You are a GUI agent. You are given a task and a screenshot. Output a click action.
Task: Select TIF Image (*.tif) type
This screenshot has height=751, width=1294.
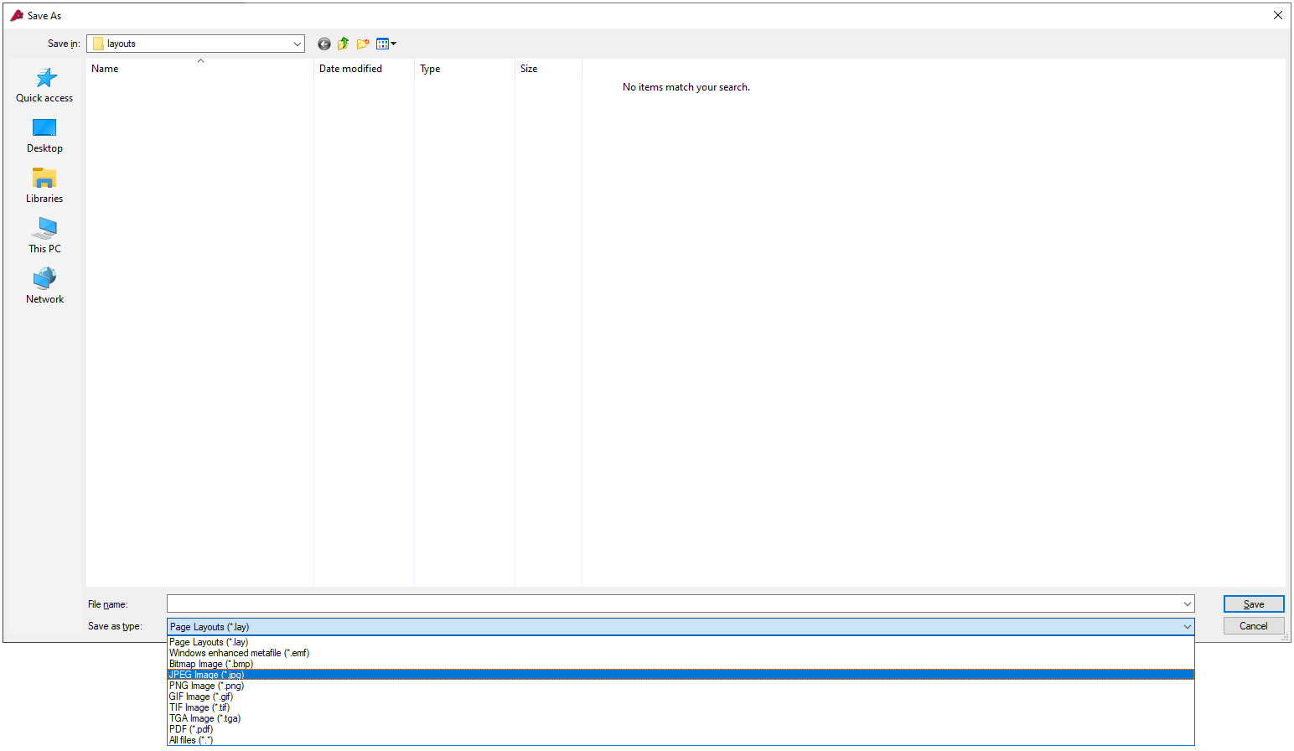pos(681,707)
